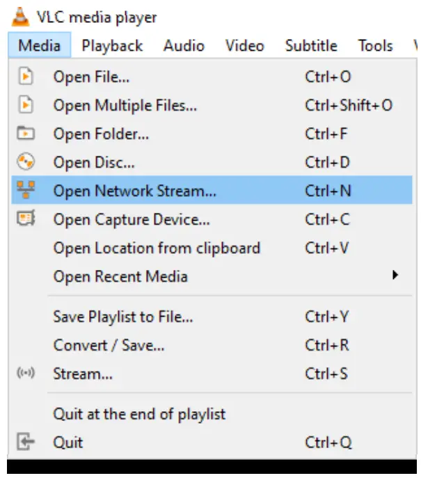Image resolution: width=421 pixels, height=478 pixels.
Task: Click the Open Multiple Files icon
Action: [x=25, y=105]
